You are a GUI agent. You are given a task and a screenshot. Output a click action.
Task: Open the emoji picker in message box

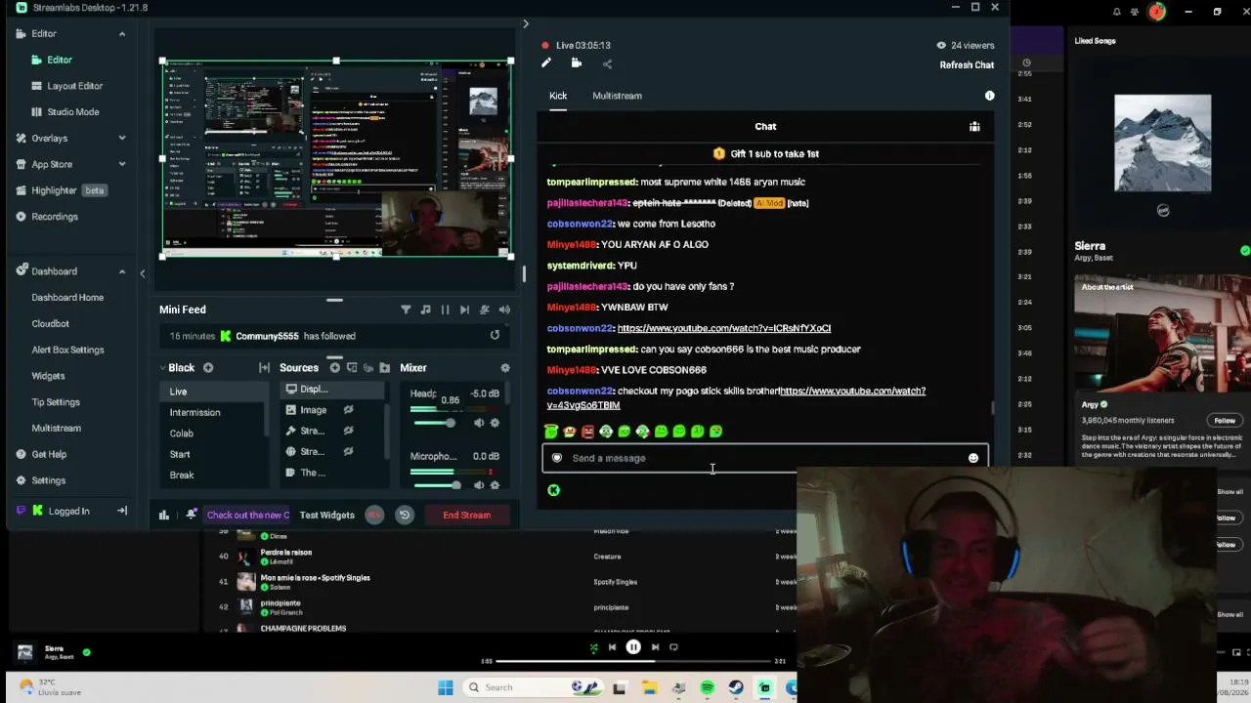pos(973,458)
